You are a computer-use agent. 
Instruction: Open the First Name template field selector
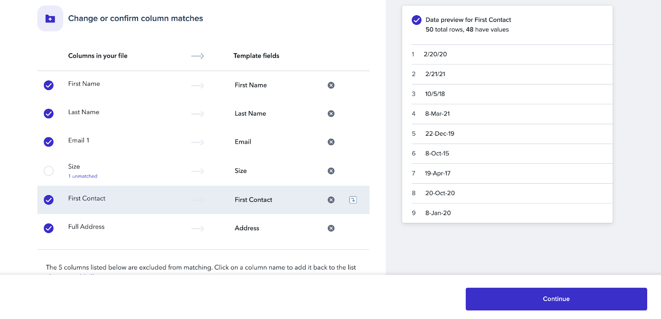tap(250, 85)
